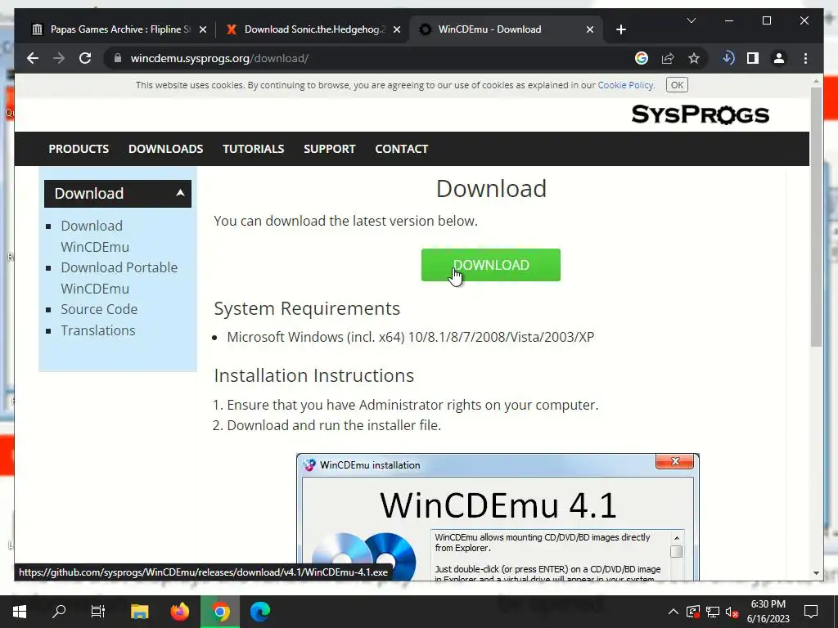The height and width of the screenshot is (628, 838).
Task: Open the PRODUCTS menu
Action: pyautogui.click(x=79, y=149)
